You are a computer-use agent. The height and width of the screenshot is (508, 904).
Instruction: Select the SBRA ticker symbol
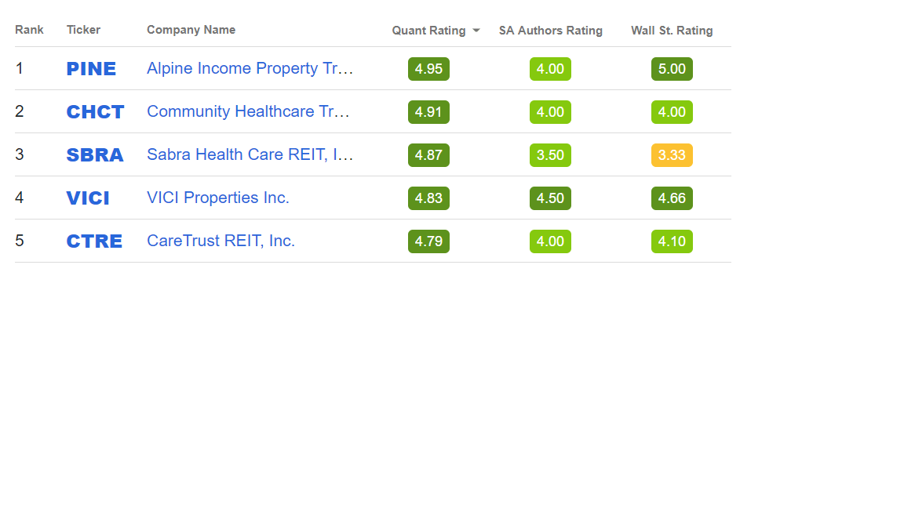point(95,155)
